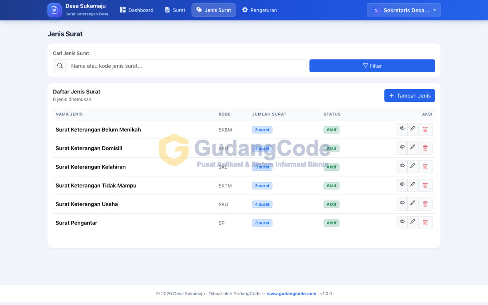488x305 pixels.
Task: Click the "Surat Keterangan Kelahiran" name
Action: 91,167
